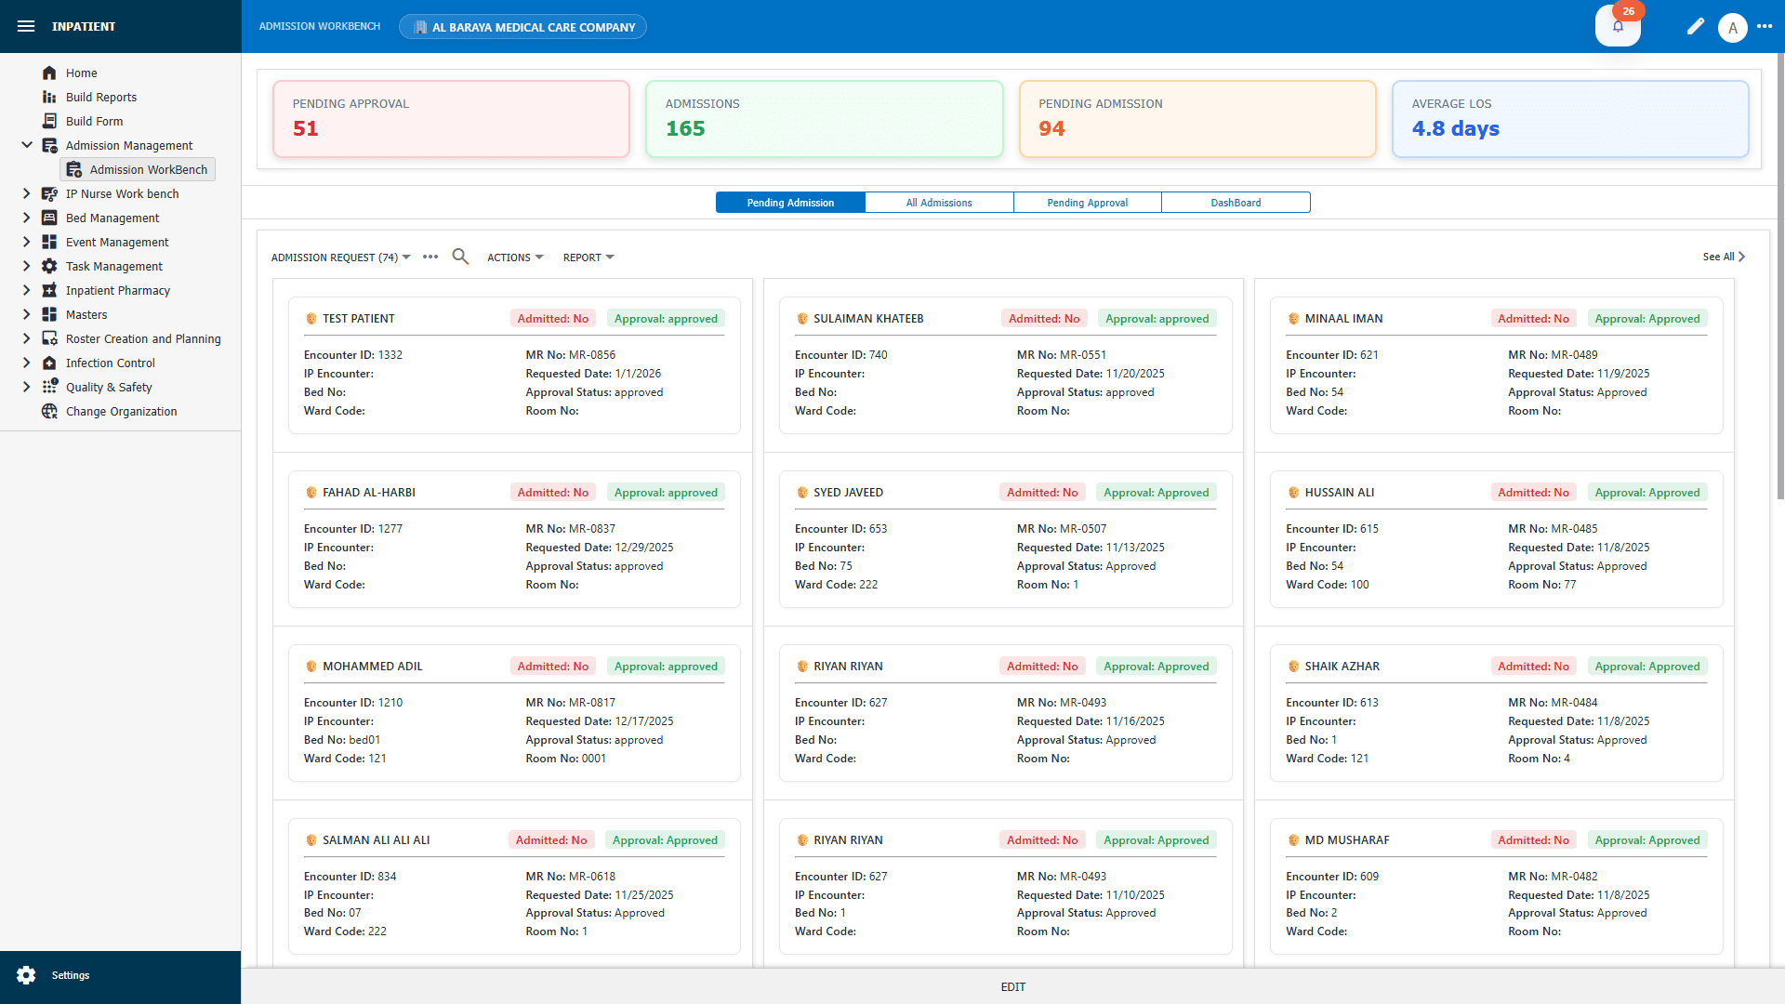
Task: Select the Pending Admission tab
Action: point(789,202)
